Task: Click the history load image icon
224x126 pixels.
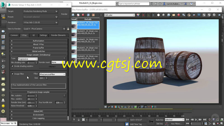Action: pyautogui.click(x=78, y=15)
